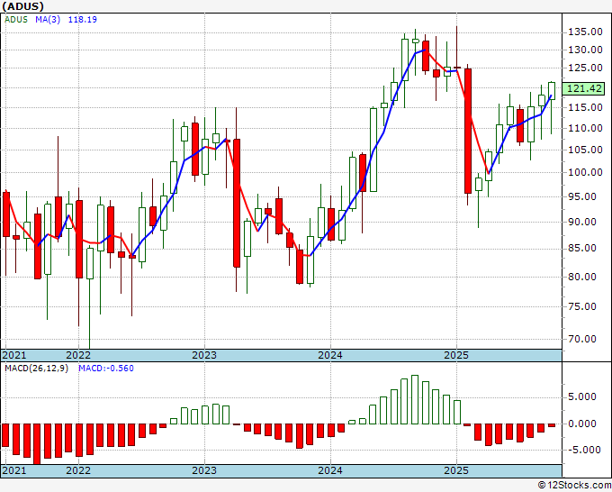Viewport: 612px width, 492px height.
Task: Click the 130.00 price axis label
Action: point(585,50)
